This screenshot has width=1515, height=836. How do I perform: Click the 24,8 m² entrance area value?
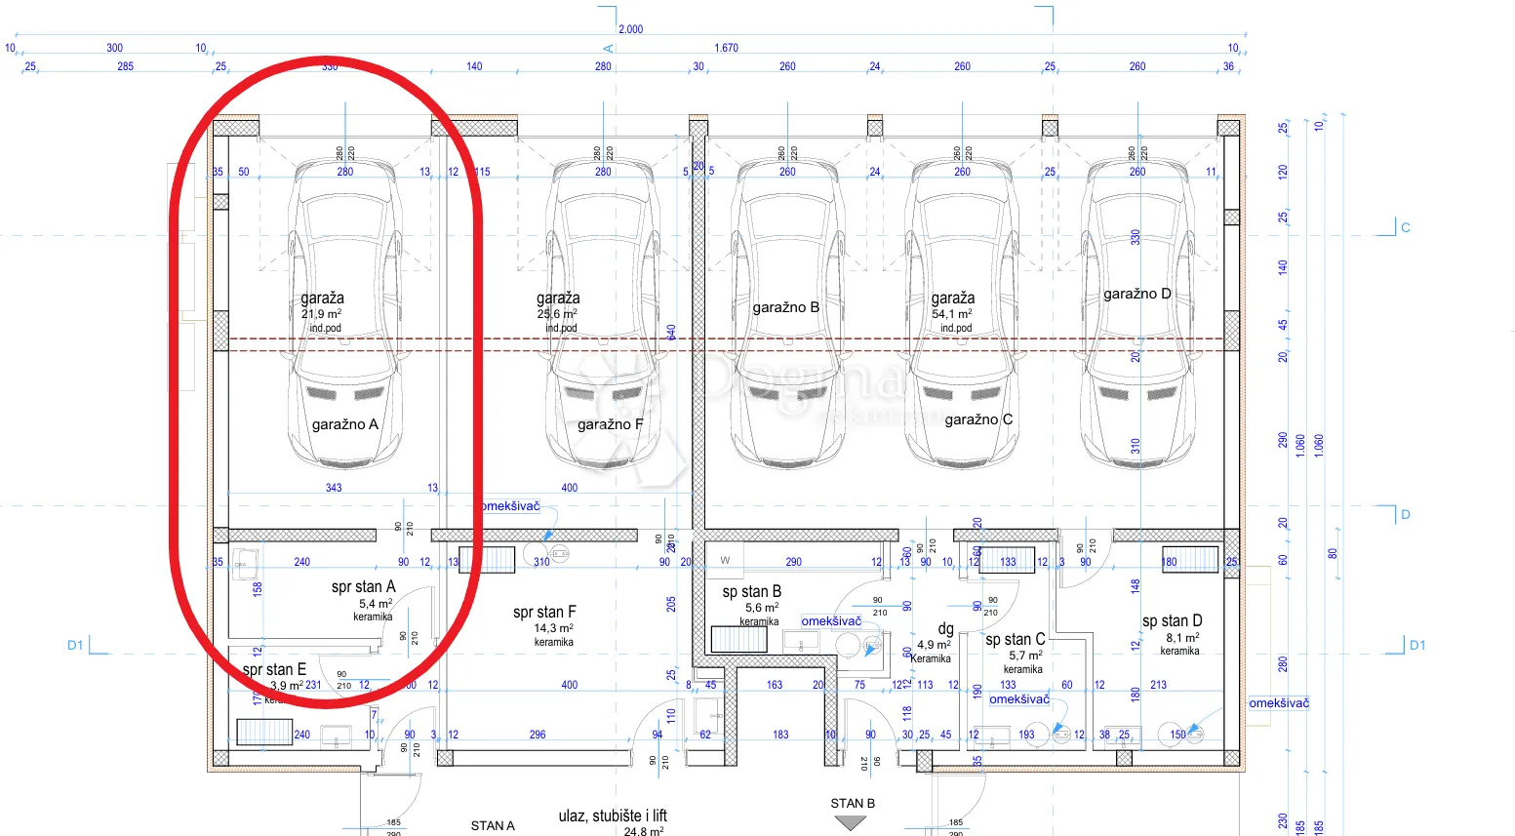[x=644, y=831]
